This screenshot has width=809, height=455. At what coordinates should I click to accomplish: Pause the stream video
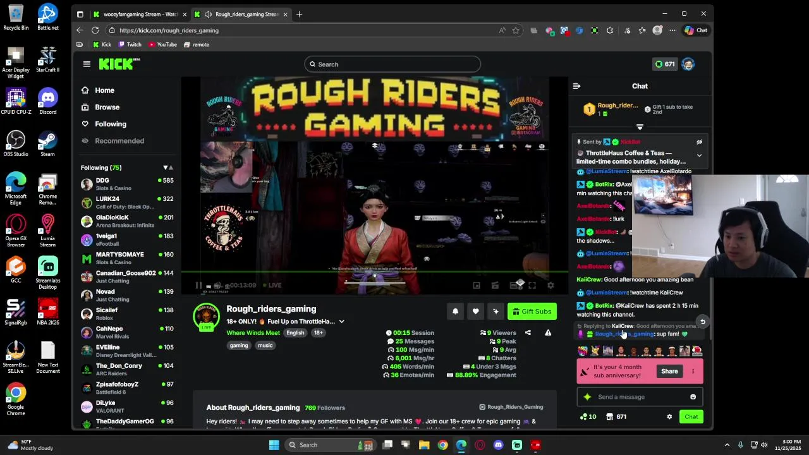[x=198, y=286]
